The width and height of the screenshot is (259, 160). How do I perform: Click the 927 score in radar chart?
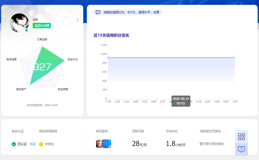pos(42,67)
